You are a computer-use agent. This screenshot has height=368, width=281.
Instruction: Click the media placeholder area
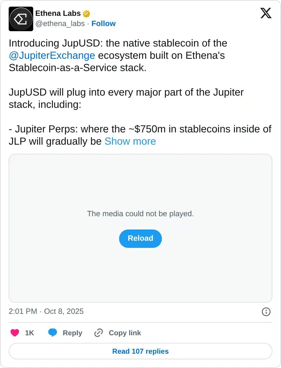140,184
